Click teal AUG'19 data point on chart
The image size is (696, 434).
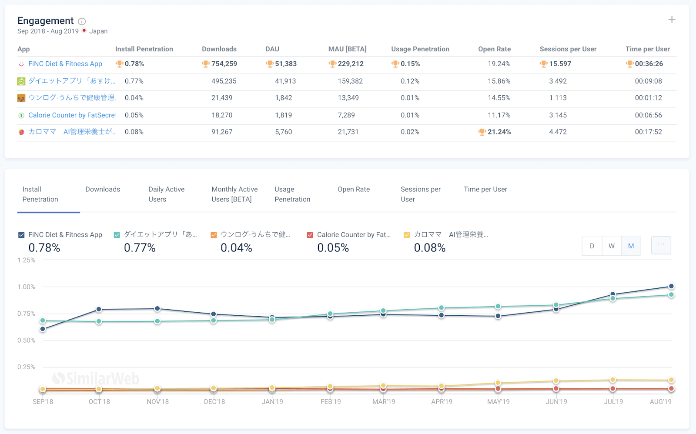671,295
